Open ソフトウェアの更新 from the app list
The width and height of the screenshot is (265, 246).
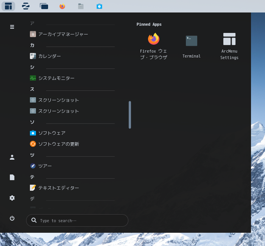72,144
